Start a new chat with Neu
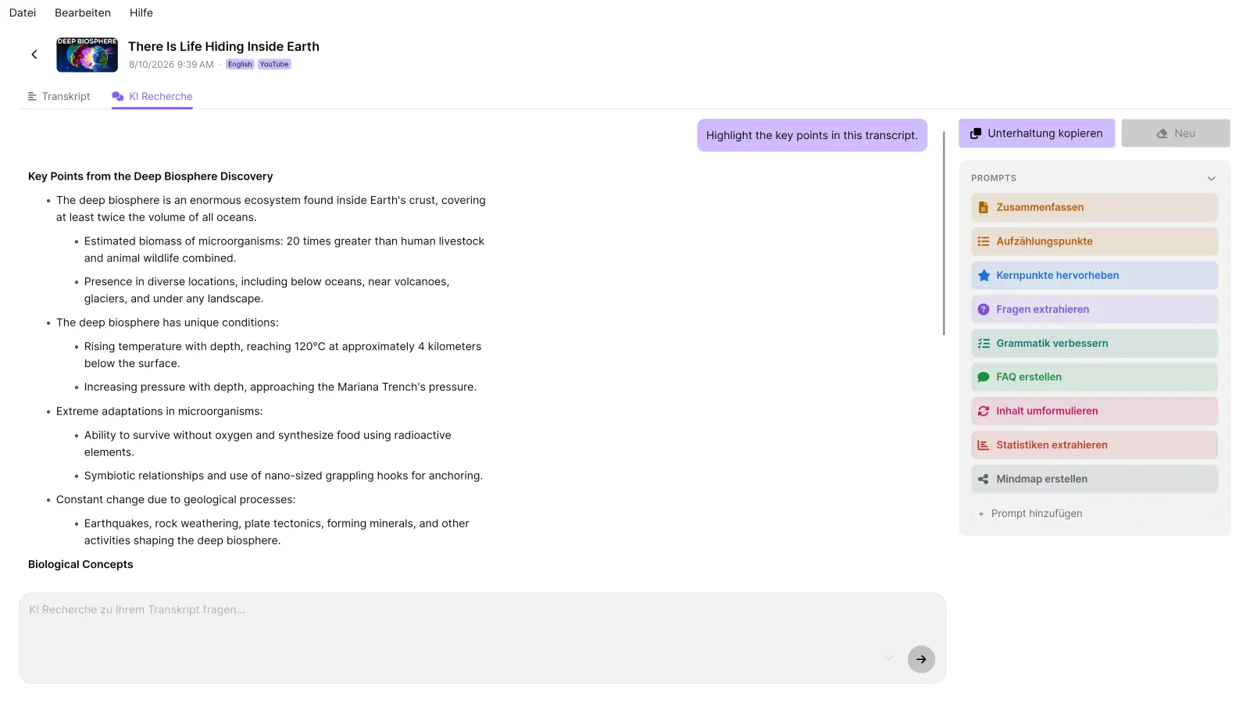This screenshot has height=703, width=1250. tap(1176, 134)
